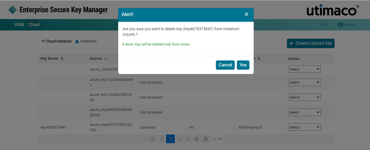Go back using the Cloud Instance double-chevron icon
The width and height of the screenshot is (370, 150).
(43, 41)
